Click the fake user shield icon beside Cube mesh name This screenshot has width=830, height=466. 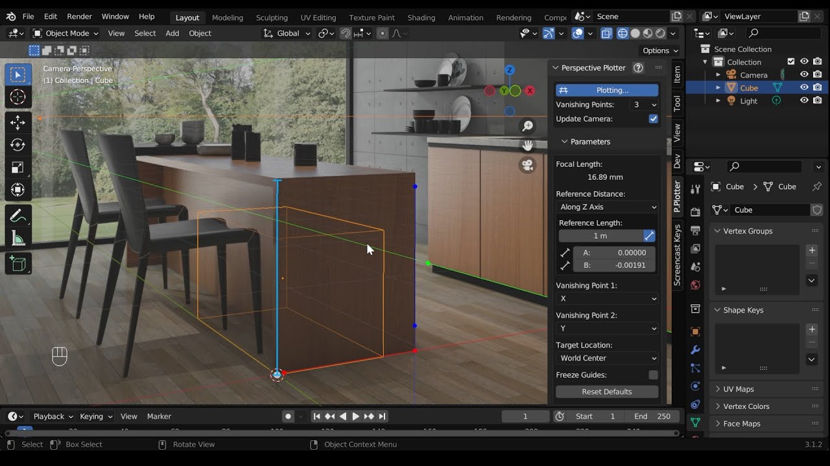coord(817,210)
